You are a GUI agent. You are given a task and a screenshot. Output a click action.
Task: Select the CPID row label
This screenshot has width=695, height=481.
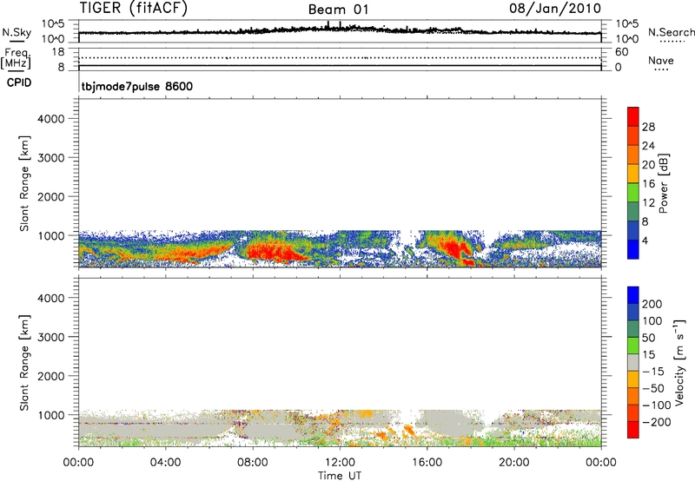(x=19, y=82)
